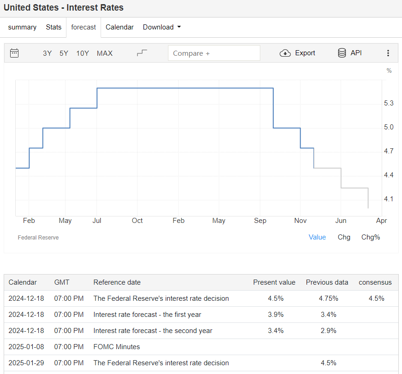Open the calendar date range icon

tap(14, 53)
